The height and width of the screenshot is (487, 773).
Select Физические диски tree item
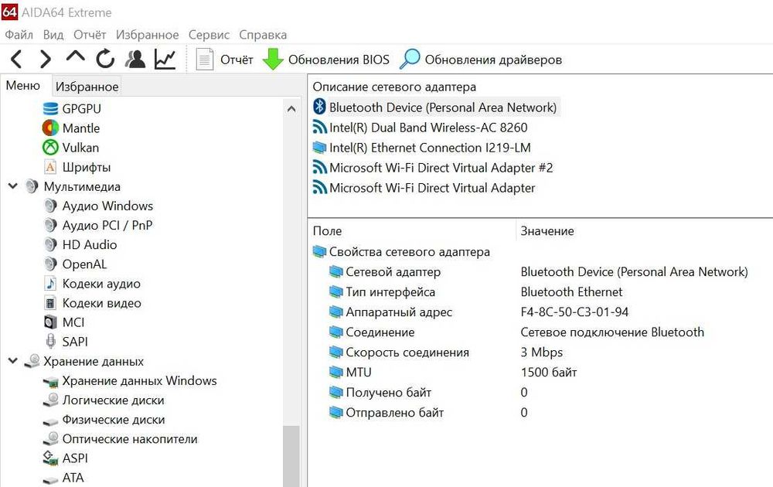(x=114, y=420)
